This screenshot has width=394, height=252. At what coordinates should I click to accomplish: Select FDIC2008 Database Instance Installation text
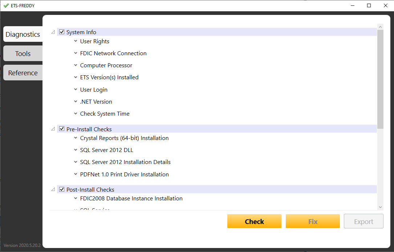click(131, 199)
